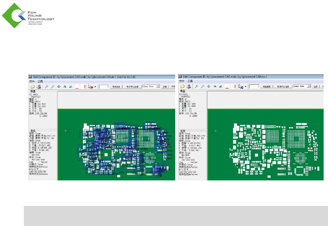
Task: Click second green mountain icon in CAD.csv window
Action: pos(221,86)
